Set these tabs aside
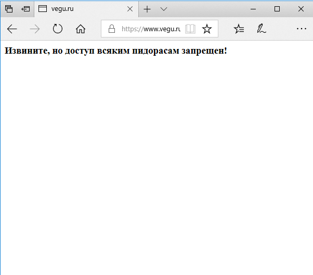This screenshot has width=313, height=275. tap(25, 9)
